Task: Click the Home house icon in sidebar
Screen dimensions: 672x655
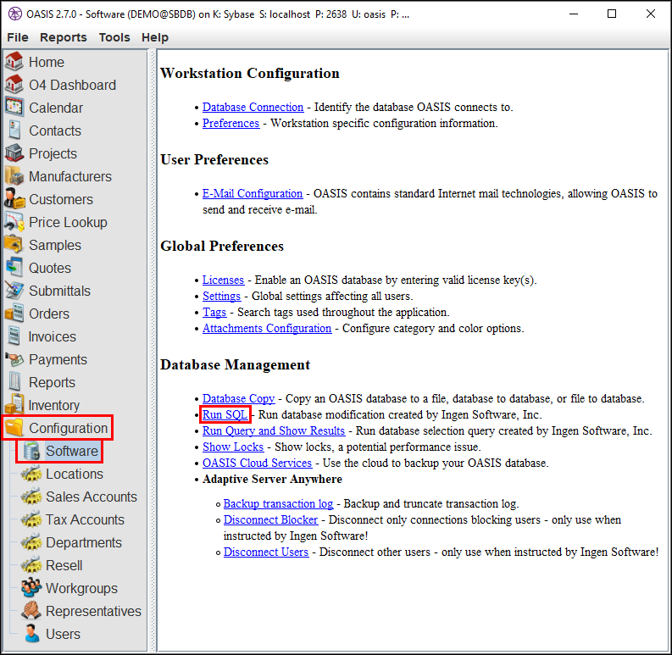Action: pos(14,62)
